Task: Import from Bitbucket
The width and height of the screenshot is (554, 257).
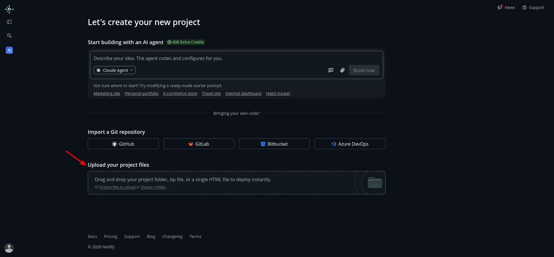Action: [274, 144]
